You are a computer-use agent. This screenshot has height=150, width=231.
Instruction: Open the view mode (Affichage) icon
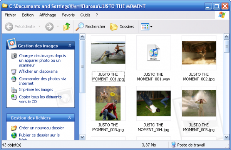pos(145,27)
